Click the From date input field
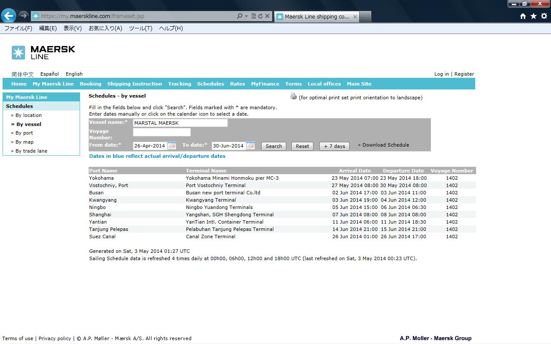Screen dimensions: 551x344 point(150,146)
